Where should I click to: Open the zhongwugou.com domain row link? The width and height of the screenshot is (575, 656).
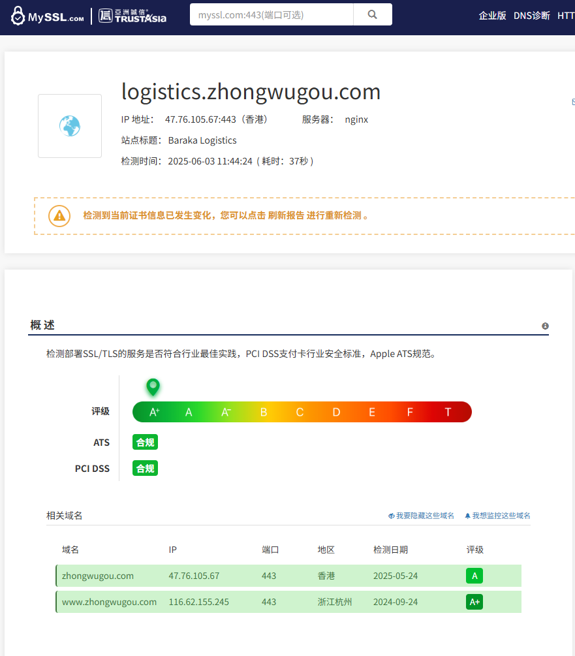click(98, 576)
